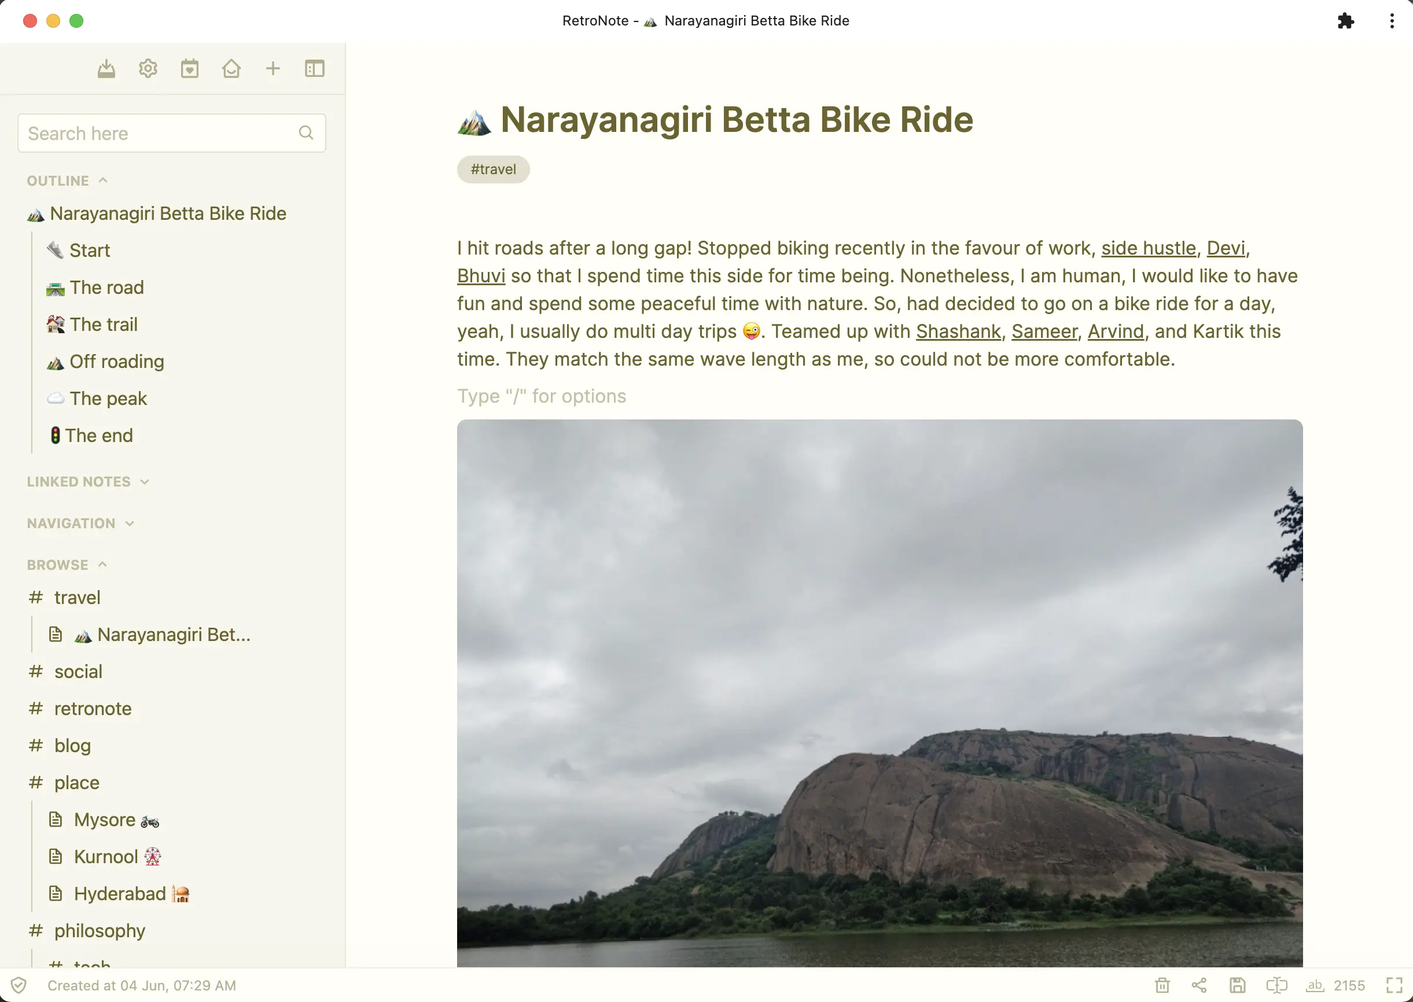Image resolution: width=1413 pixels, height=1002 pixels.
Task: Select the travel tag in Browse
Action: [65, 597]
